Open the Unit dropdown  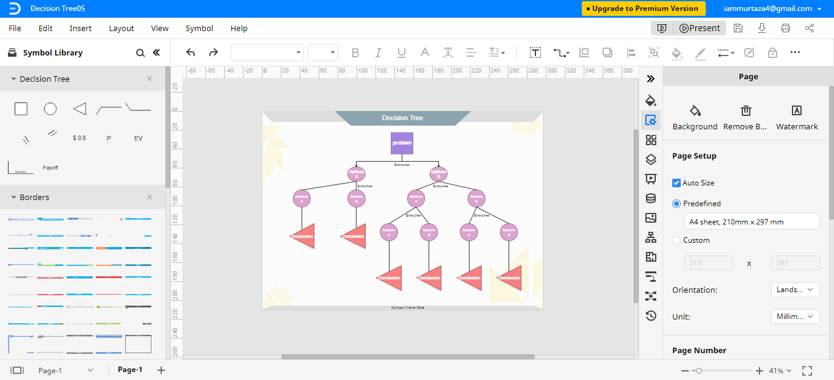point(795,316)
